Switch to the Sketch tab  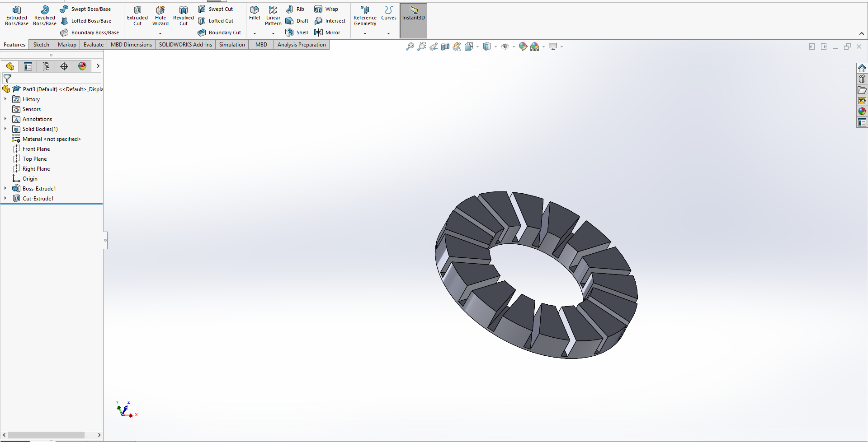click(x=41, y=45)
